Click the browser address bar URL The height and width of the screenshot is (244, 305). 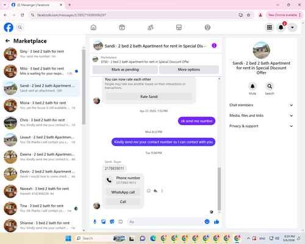click(x=71, y=15)
